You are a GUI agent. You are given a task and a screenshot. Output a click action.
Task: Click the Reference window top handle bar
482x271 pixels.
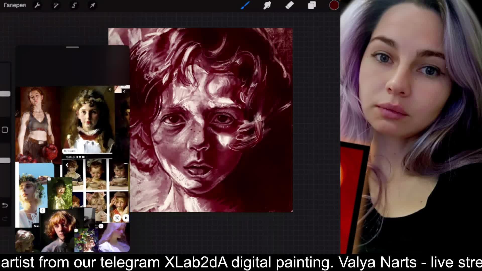pos(72,47)
